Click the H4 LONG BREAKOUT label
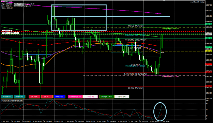The image size is (213, 123). 136,40
